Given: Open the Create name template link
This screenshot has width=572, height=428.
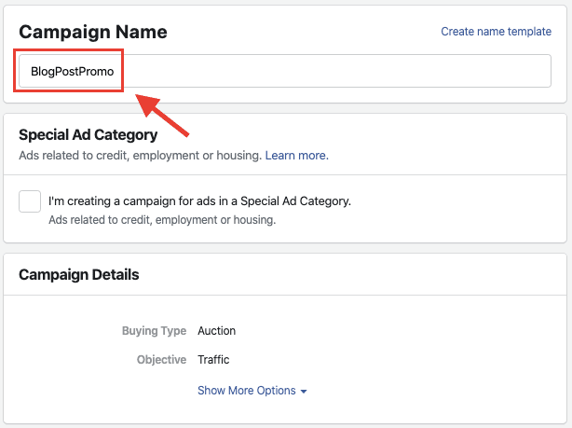Looking at the screenshot, I should 496,32.
